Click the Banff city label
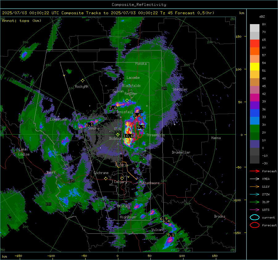278x260 pixels. click(51, 173)
